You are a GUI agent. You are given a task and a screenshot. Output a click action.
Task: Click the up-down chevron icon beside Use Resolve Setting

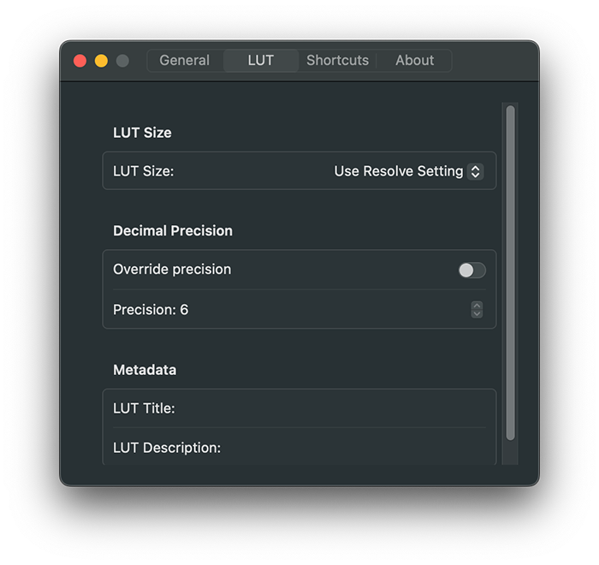pos(475,171)
